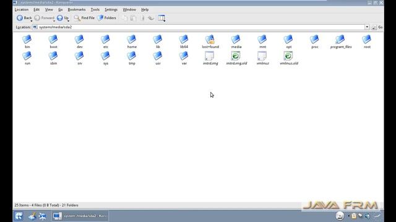Expand the Up history dropdown arrow
Image resolution: width=396 pixels, height=222 pixels.
coord(68,21)
